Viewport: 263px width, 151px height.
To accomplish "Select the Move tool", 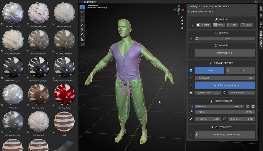I will tap(82, 16).
